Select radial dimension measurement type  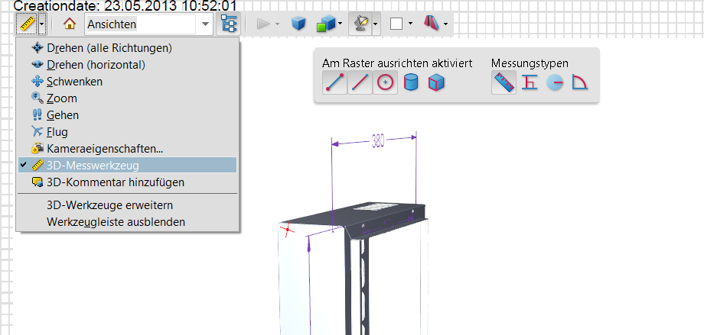(555, 83)
